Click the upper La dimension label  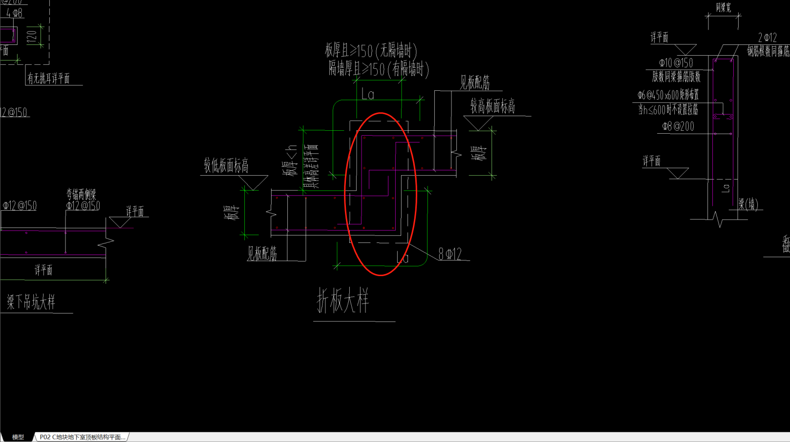pos(368,94)
